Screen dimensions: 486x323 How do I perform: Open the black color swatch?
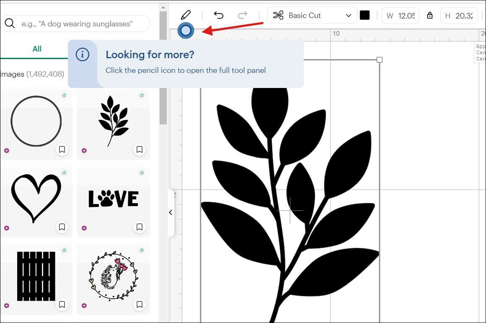tap(365, 15)
